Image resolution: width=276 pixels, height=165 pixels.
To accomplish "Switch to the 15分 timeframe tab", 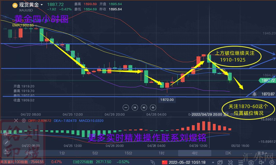I will tap(128, 153).
